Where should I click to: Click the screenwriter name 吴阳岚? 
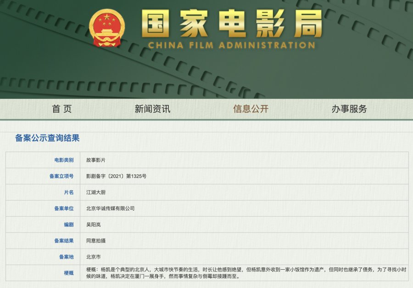click(x=93, y=224)
